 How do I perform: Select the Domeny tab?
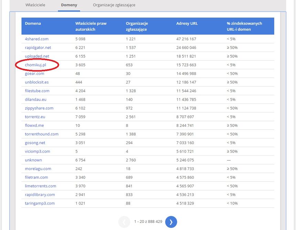[x=69, y=5]
